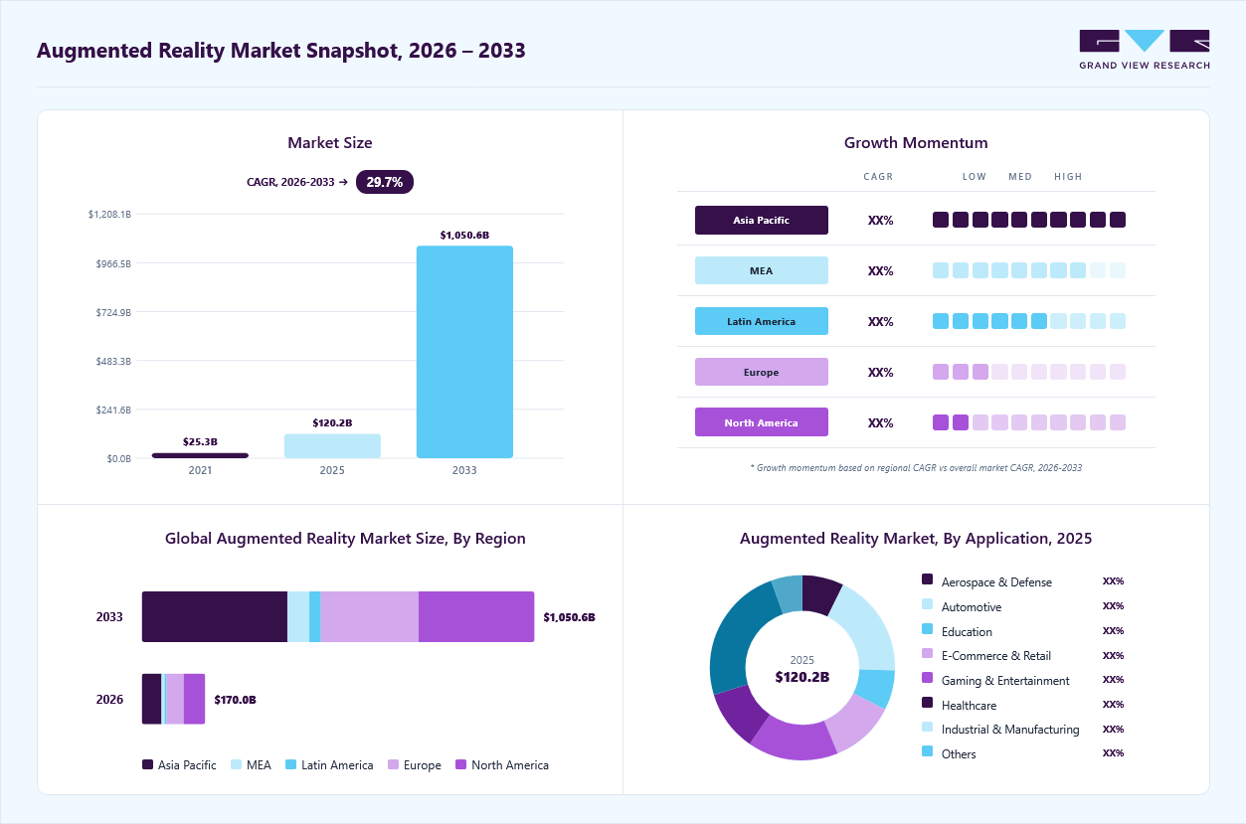This screenshot has width=1246, height=824.
Task: Click the 29.7% CAGR badge
Action: [385, 182]
